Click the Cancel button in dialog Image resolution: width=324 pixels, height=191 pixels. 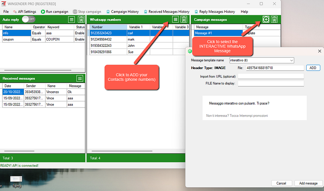(281, 183)
